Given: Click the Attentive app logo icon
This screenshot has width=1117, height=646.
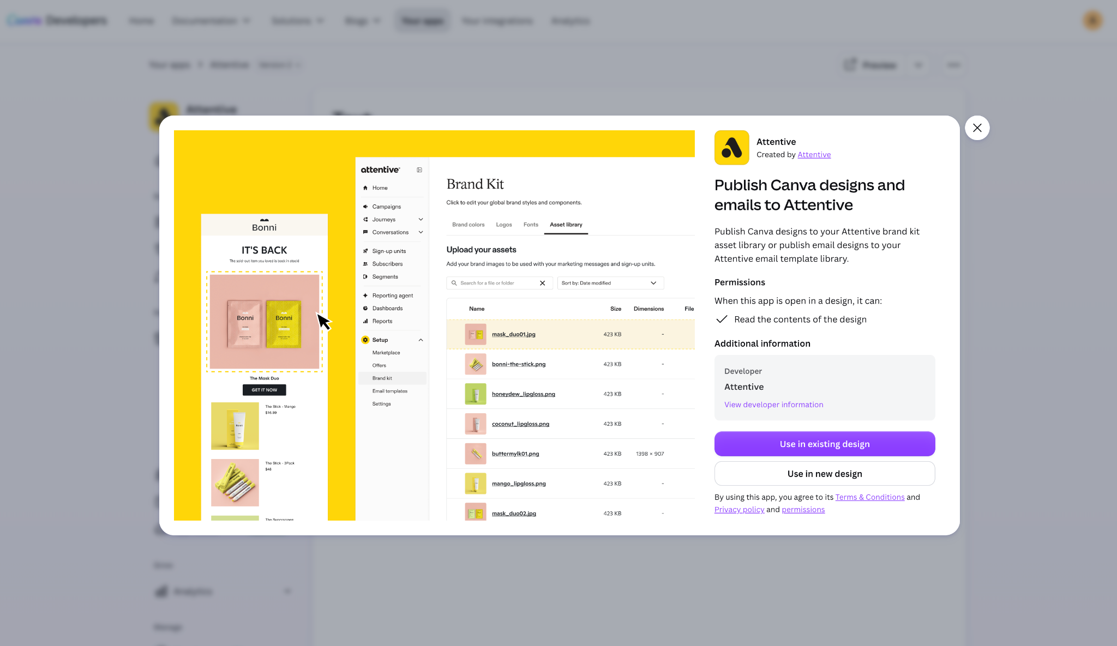Looking at the screenshot, I should click(731, 148).
